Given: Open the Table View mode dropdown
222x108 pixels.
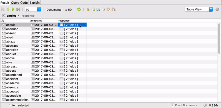Looking at the screenshot, I should [x=199, y=9].
